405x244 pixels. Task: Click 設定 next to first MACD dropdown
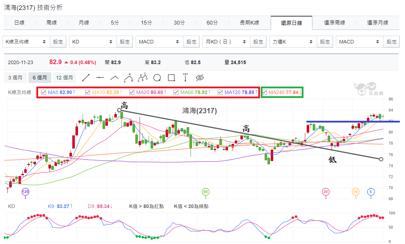(191, 42)
